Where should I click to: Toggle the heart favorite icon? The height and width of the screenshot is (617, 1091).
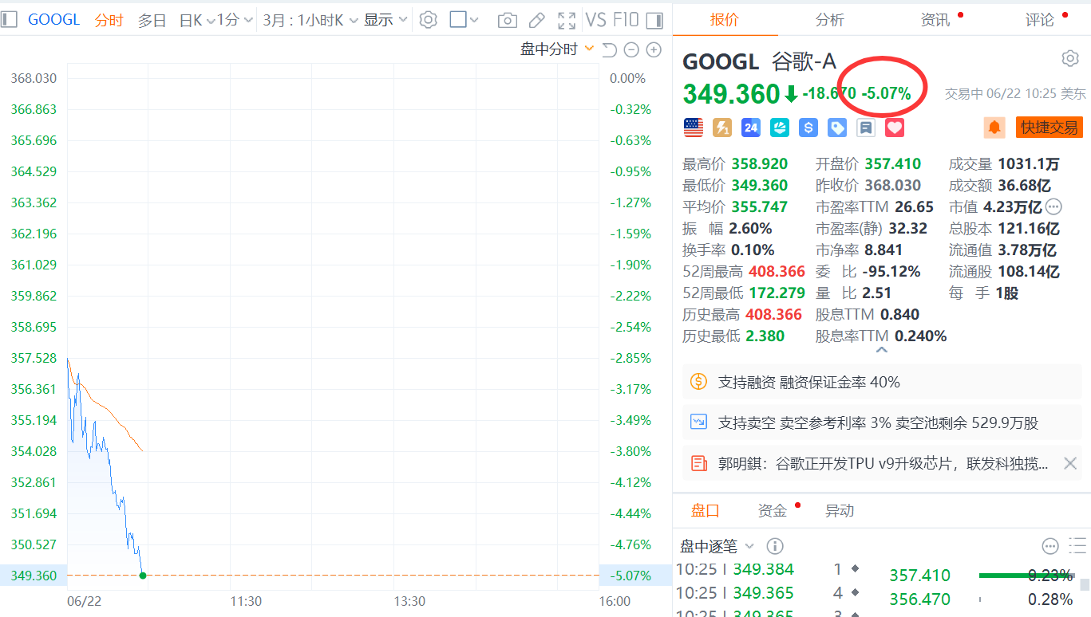click(x=895, y=127)
